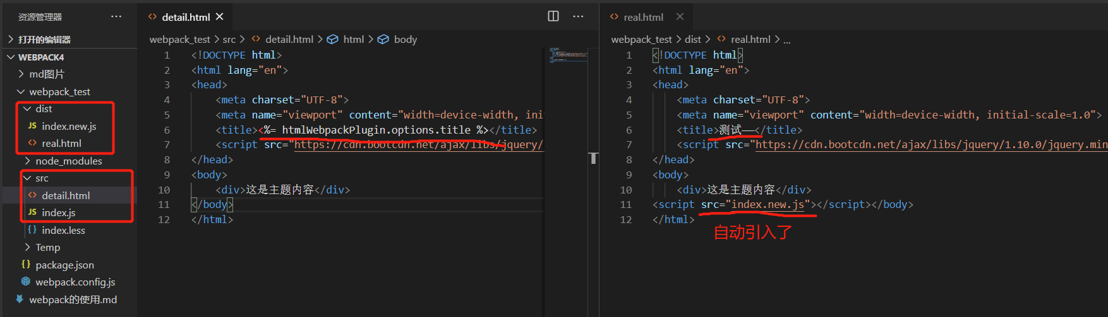Switch to the real.html editor tab

(643, 17)
